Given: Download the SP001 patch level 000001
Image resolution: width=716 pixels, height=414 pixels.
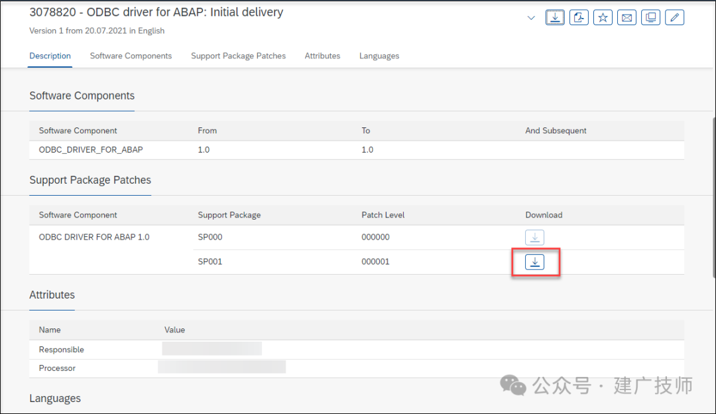Looking at the screenshot, I should (534, 262).
